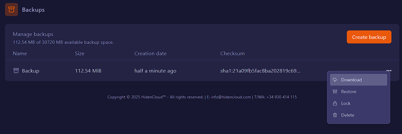Open the three-dot options menu for Backup

(389, 71)
